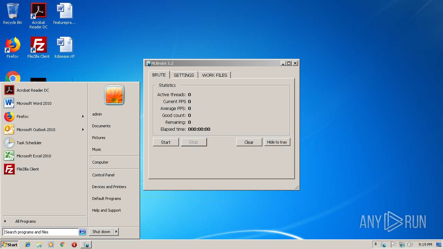
Task: Switch to the SETTINGS tab
Action: click(x=184, y=75)
